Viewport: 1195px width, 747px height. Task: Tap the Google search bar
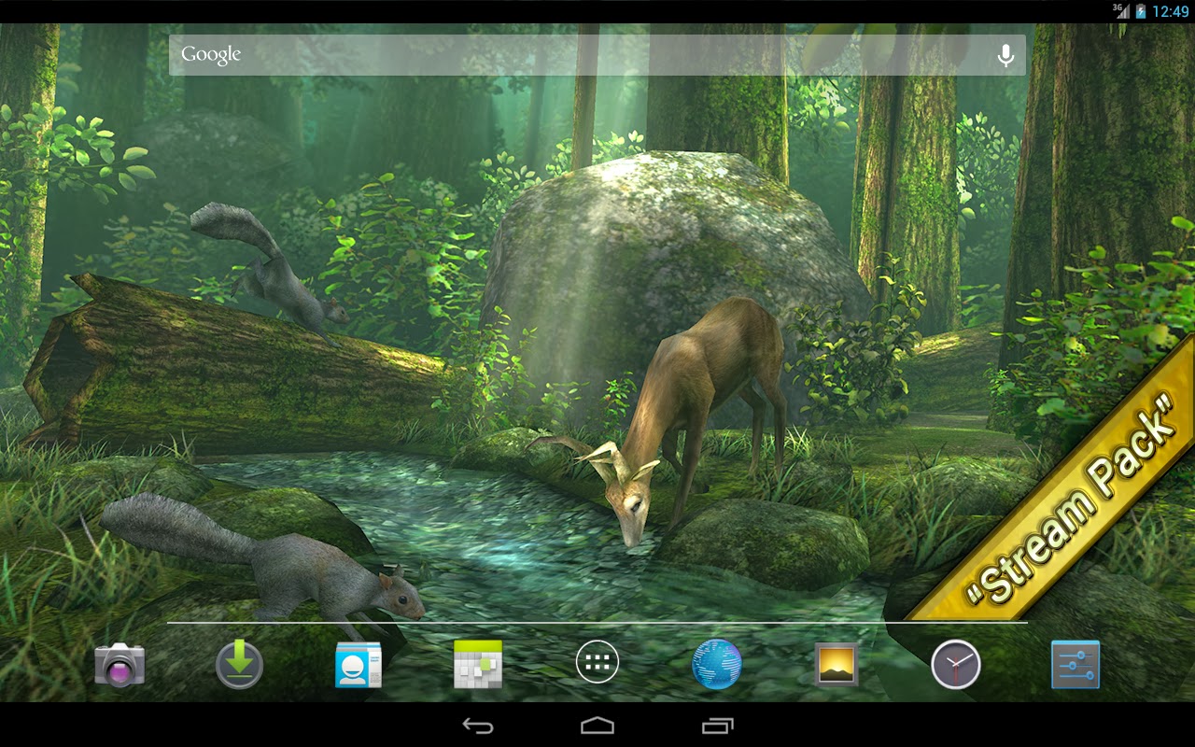pos(597,55)
